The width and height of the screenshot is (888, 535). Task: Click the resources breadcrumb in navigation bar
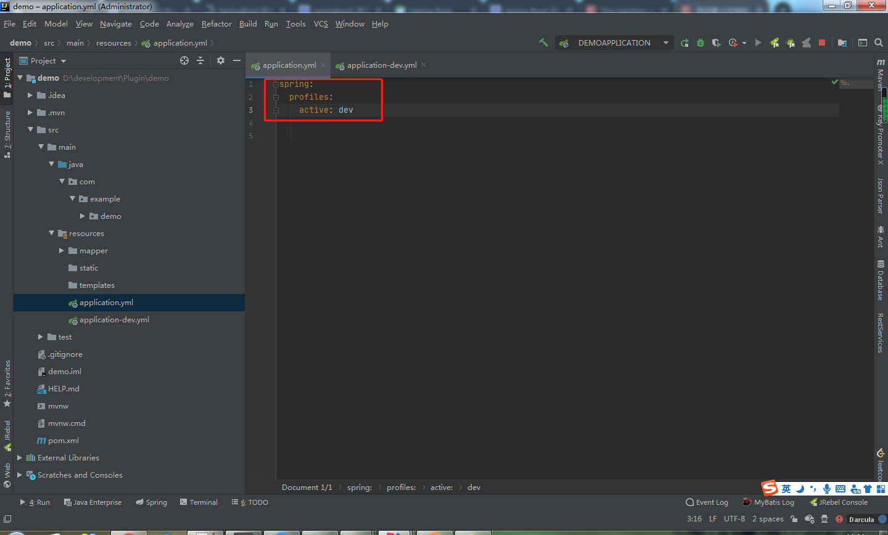(113, 43)
